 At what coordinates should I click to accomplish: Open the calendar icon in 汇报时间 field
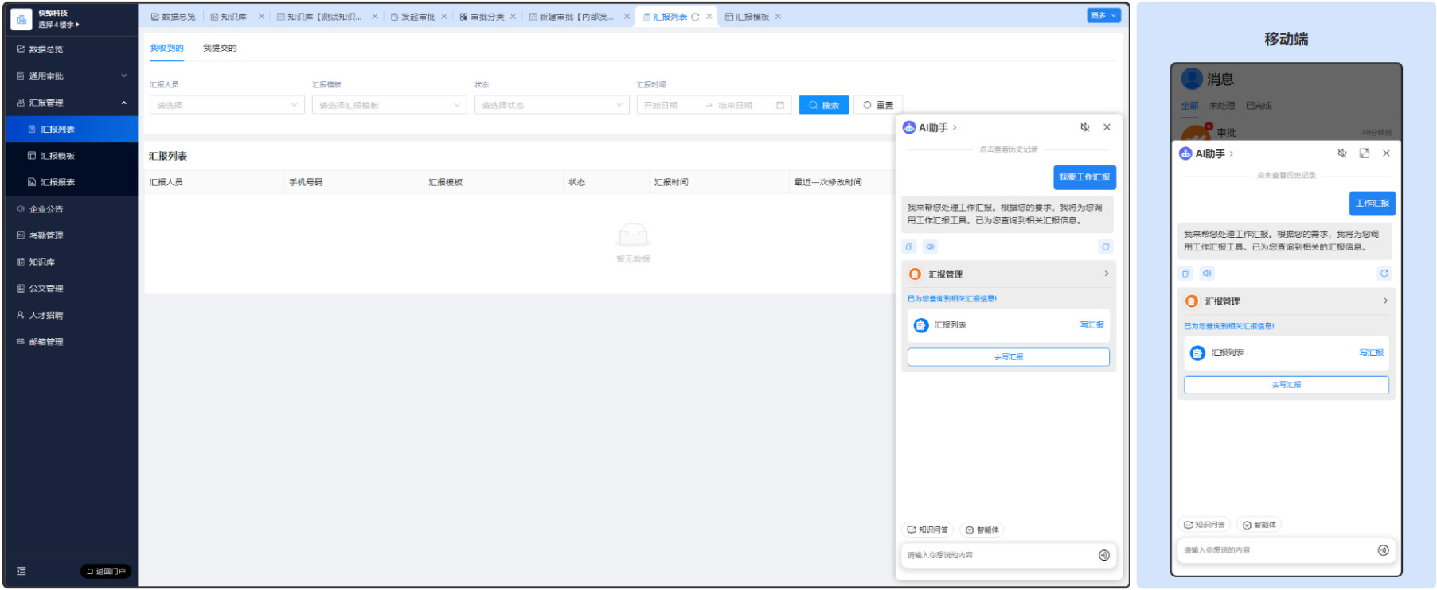pyautogui.click(x=780, y=105)
